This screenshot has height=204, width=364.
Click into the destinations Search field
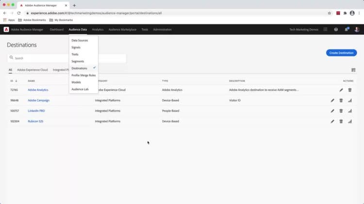click(67, 58)
